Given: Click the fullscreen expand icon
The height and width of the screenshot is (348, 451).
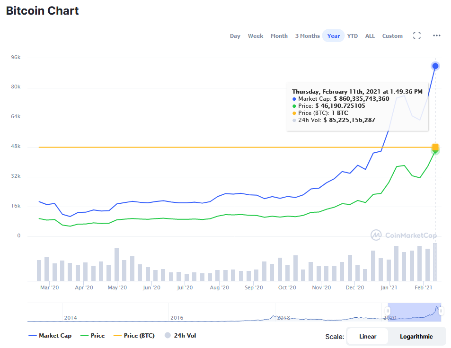Looking at the screenshot, I should coord(417,36).
